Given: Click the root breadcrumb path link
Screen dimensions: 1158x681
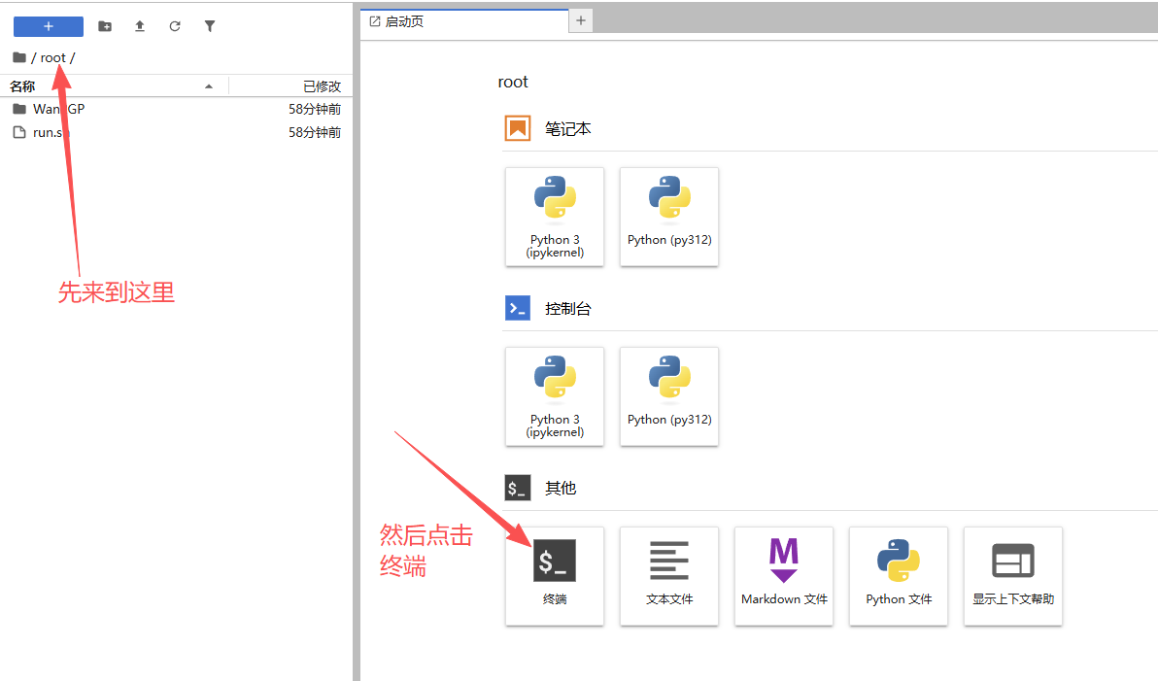Looking at the screenshot, I should [53, 57].
